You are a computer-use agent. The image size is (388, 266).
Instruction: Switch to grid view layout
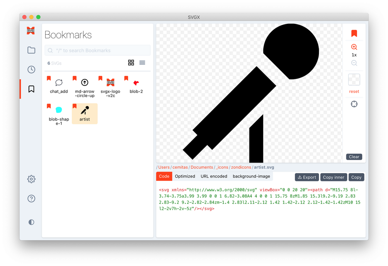pos(131,63)
